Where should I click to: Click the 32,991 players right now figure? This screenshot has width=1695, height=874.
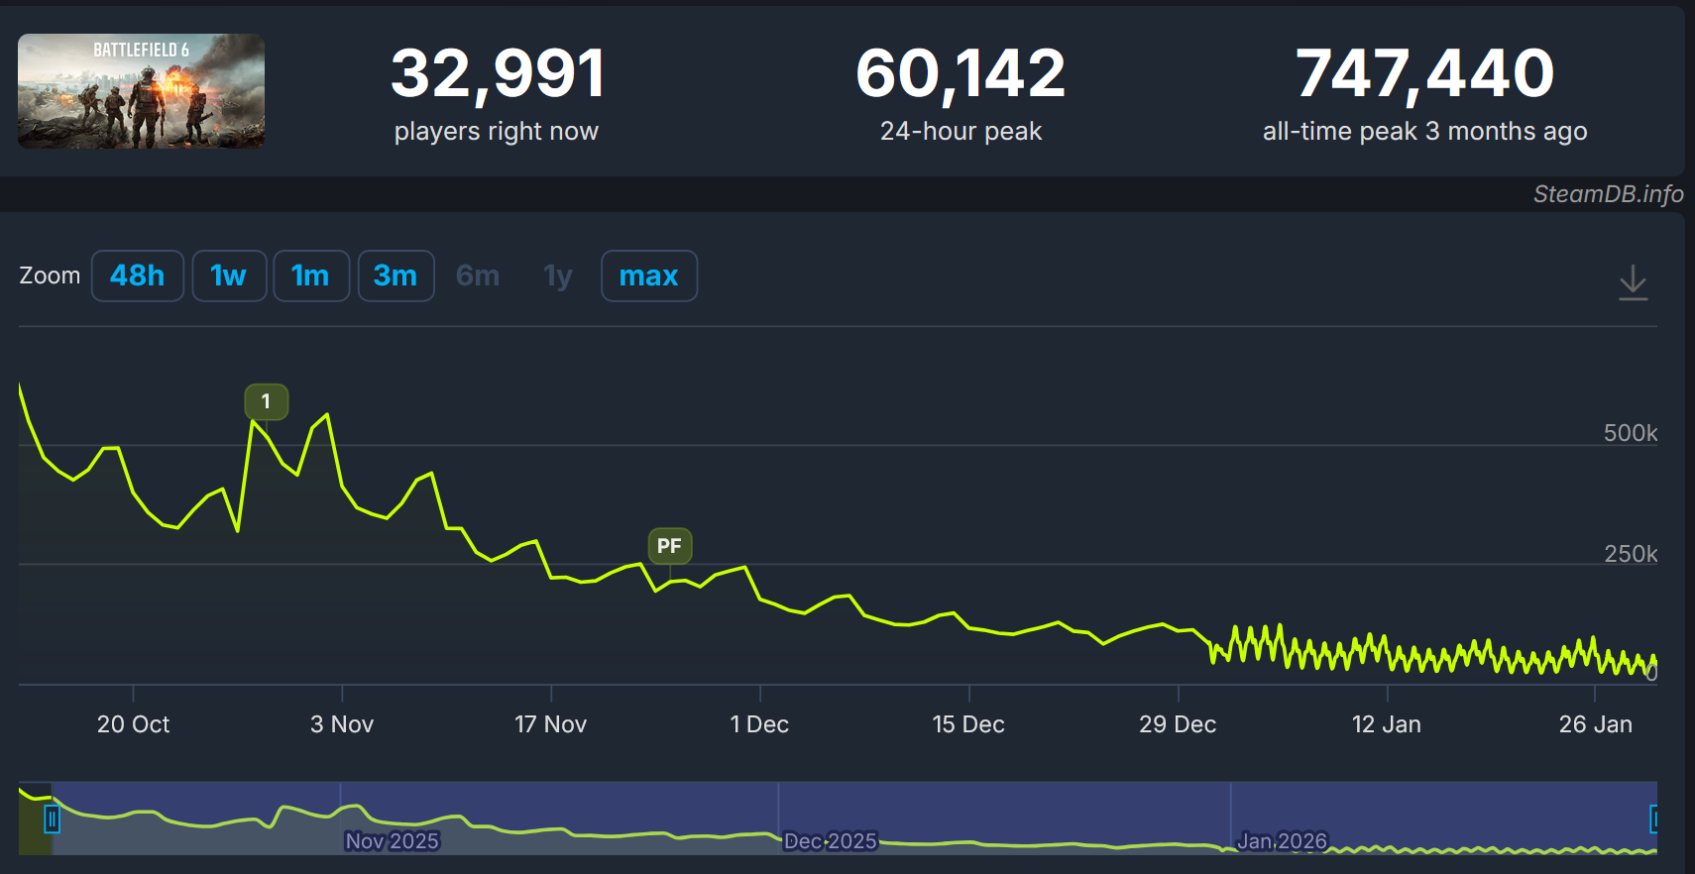[497, 74]
